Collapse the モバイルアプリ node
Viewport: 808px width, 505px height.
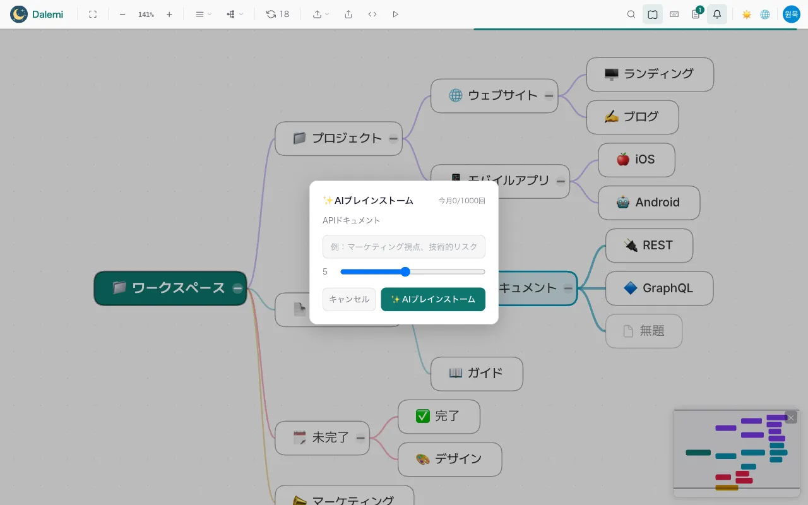pyautogui.click(x=561, y=181)
